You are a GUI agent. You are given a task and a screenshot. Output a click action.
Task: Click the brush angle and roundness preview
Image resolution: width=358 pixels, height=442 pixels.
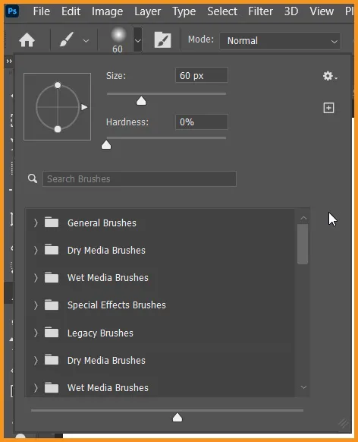click(58, 106)
